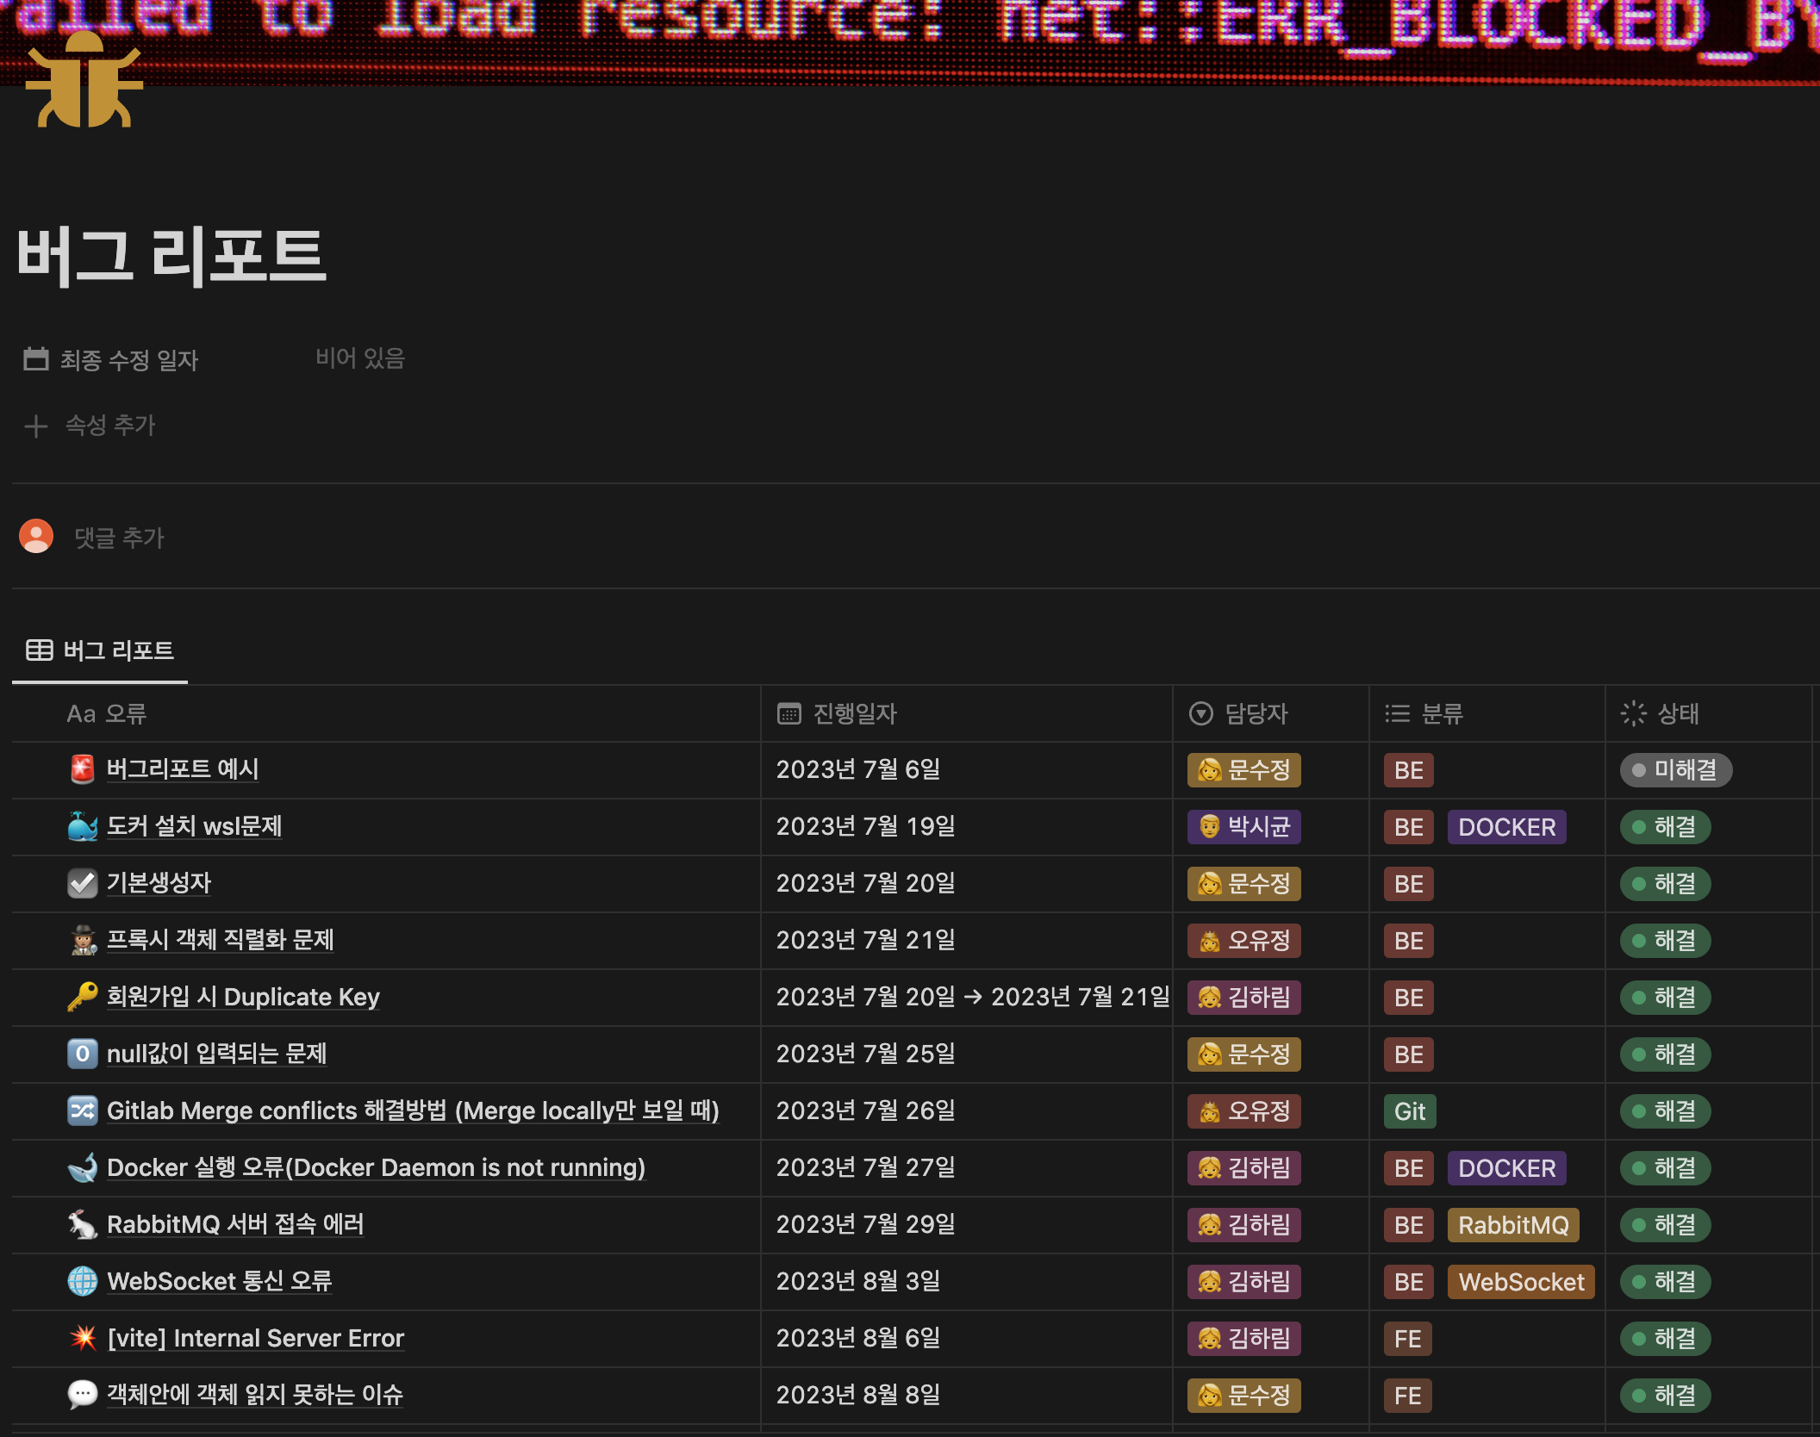Screen dimensions: 1820x1437
Task: Change the 박시균 assignee tag
Action: pyautogui.click(x=1244, y=827)
